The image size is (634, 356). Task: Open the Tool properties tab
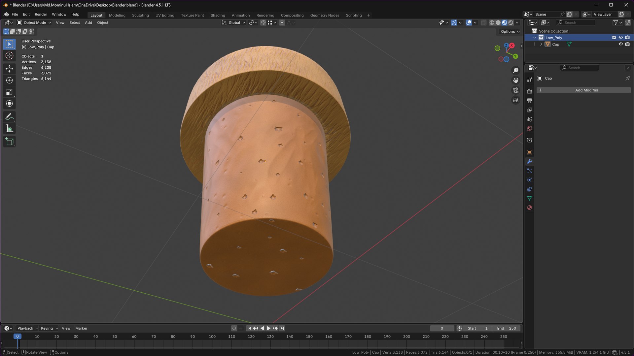click(529, 79)
